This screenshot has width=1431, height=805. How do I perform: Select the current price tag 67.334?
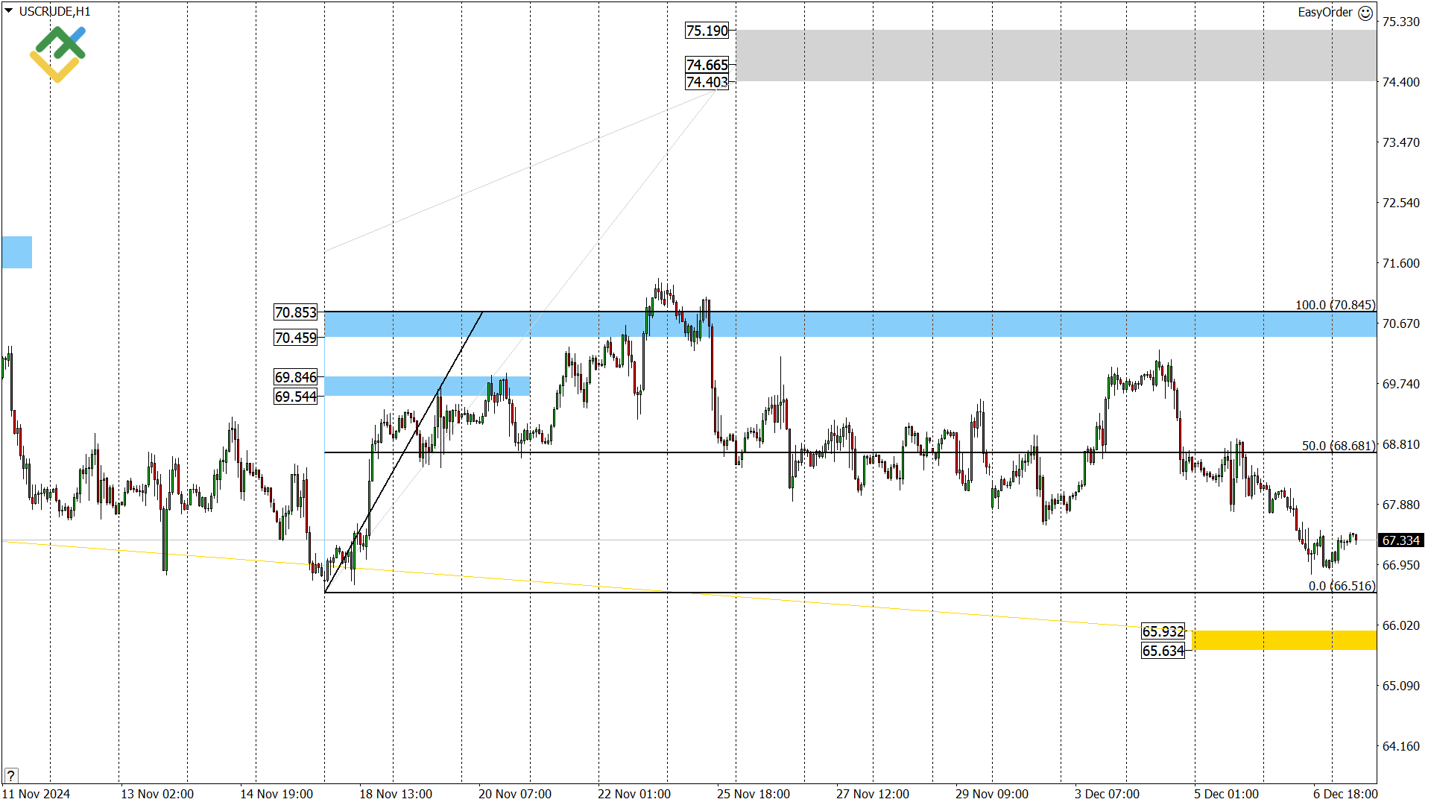pyautogui.click(x=1400, y=540)
